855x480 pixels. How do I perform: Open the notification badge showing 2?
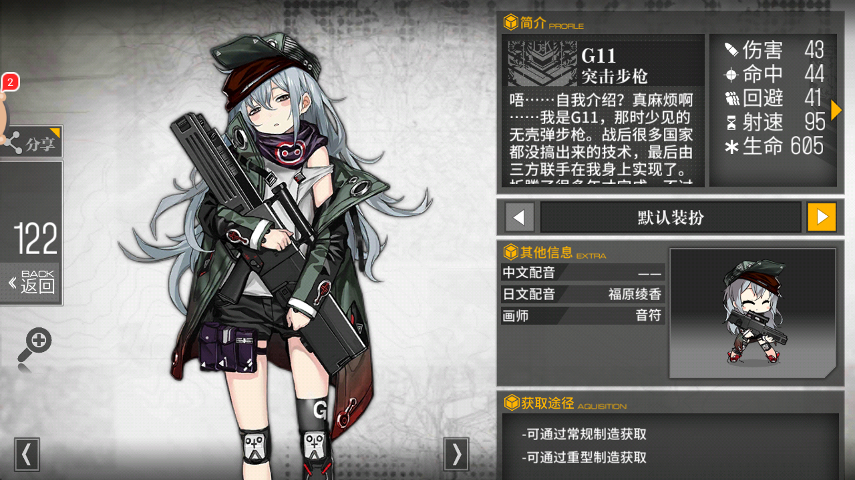10,83
